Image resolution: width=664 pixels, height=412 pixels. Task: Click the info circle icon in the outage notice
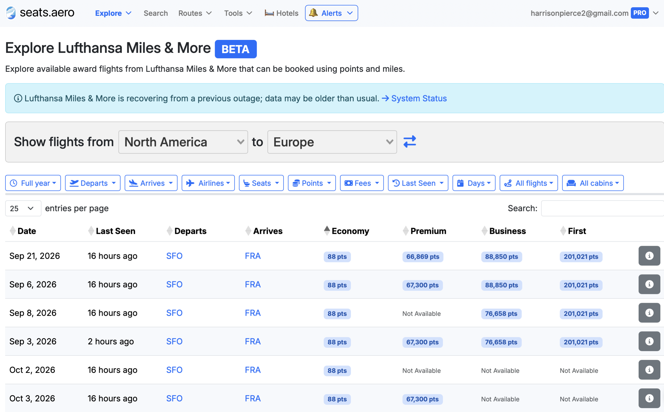click(18, 98)
